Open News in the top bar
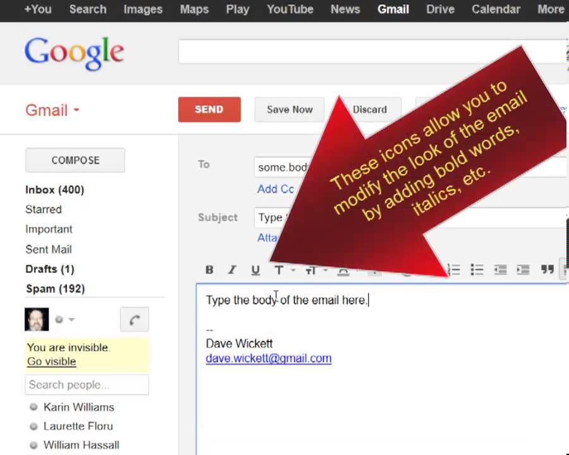 pyautogui.click(x=345, y=9)
